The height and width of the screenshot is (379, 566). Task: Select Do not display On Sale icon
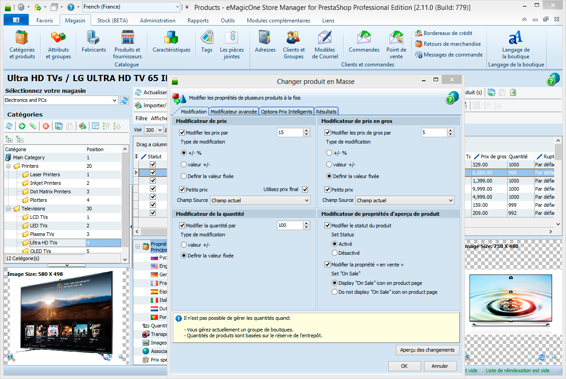coord(334,292)
